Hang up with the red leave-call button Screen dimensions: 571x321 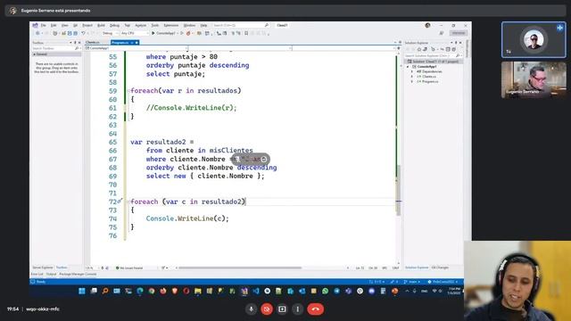pyautogui.click(x=315, y=309)
